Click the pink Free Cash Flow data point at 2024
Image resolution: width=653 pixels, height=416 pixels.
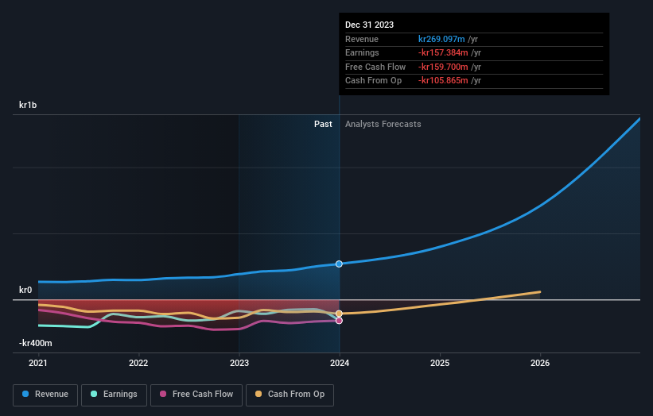(x=339, y=321)
